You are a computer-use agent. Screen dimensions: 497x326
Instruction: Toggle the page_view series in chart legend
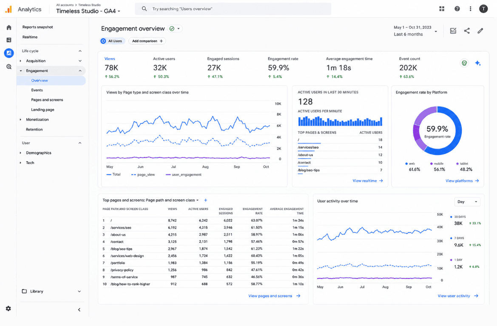(143, 175)
